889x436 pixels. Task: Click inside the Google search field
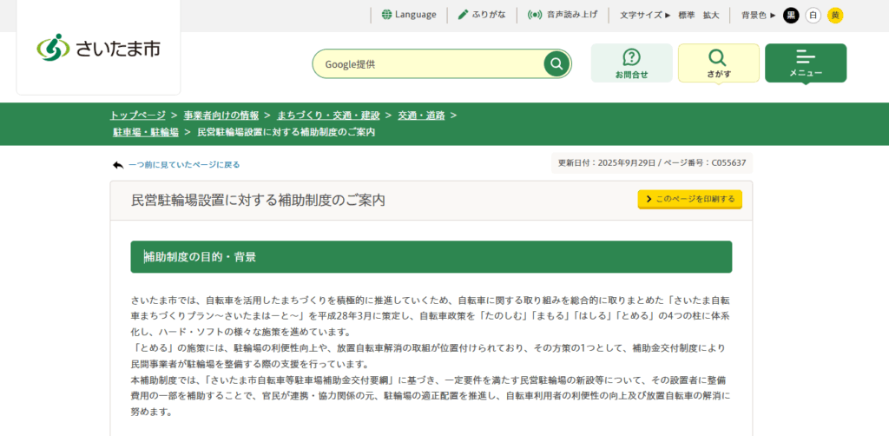point(430,63)
